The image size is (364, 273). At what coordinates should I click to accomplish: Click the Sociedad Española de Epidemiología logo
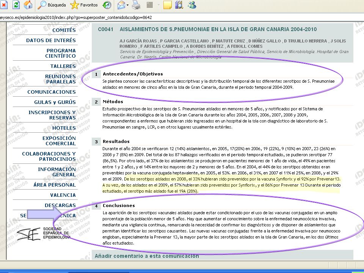coord(44,234)
